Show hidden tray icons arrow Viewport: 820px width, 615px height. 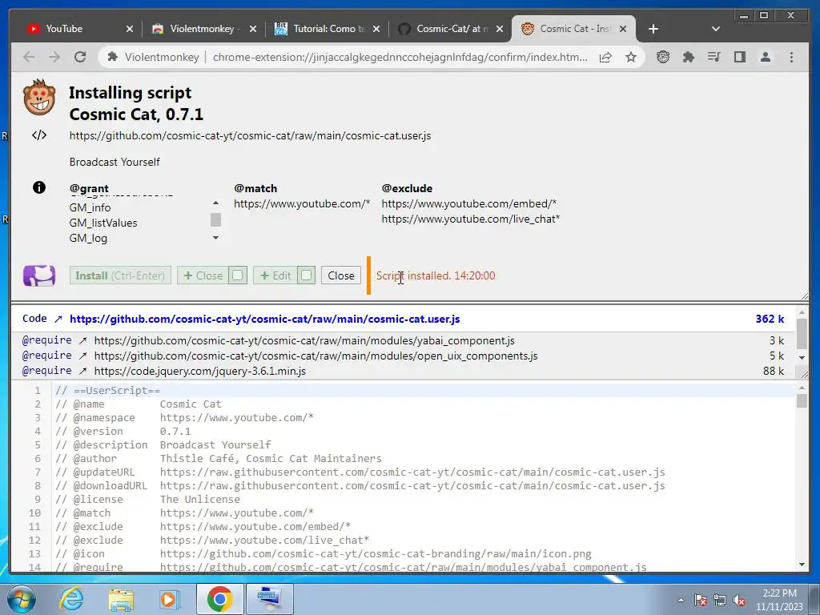pyautogui.click(x=681, y=600)
